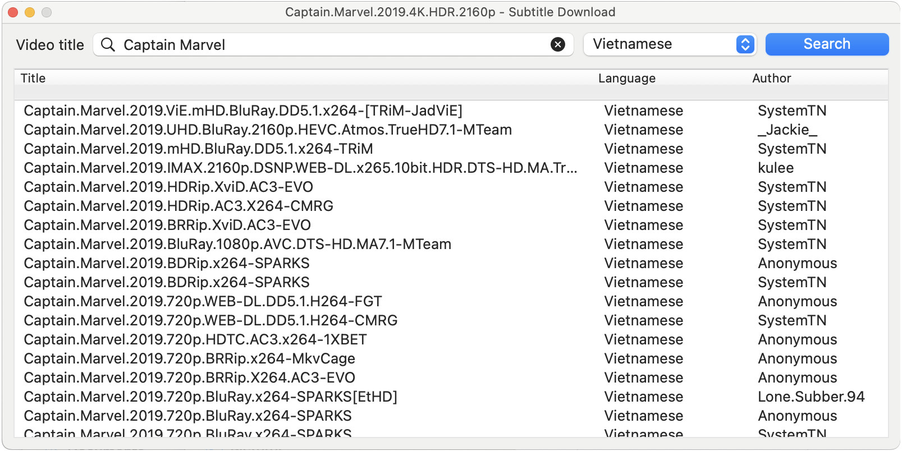Select the IMAX.2160p.DSNP.WEB-DL subtitle by kulee

[300, 168]
